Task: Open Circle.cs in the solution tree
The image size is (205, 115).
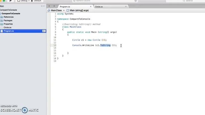Action: (x=7, y=27)
